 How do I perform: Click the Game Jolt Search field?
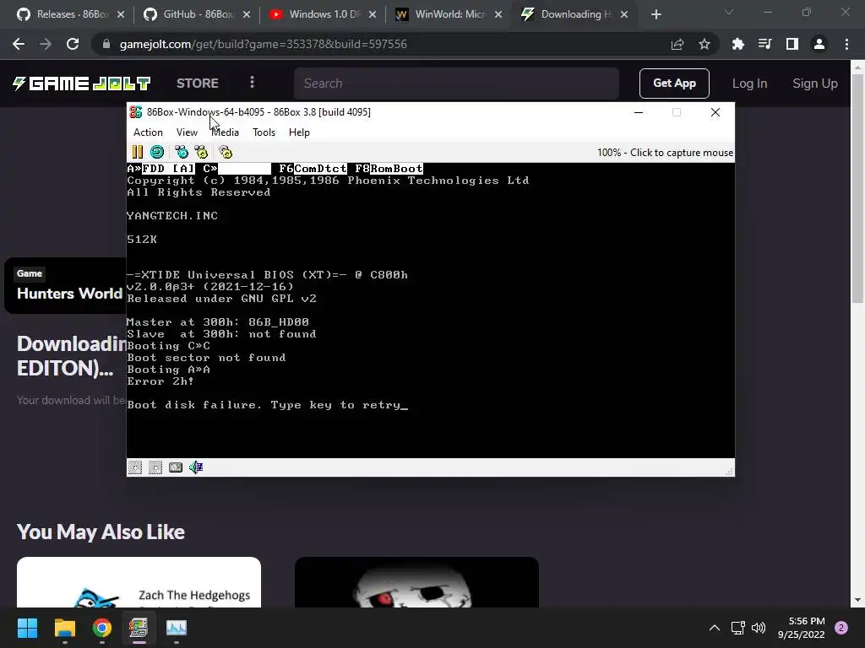click(457, 84)
